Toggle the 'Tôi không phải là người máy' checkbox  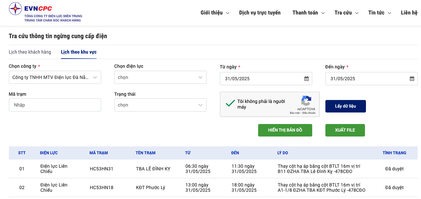(230, 104)
